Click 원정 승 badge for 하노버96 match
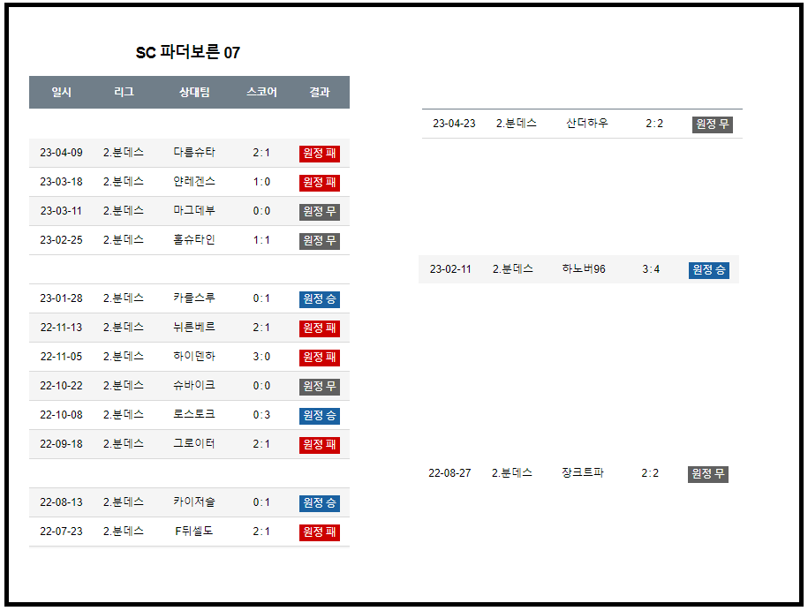 [708, 270]
